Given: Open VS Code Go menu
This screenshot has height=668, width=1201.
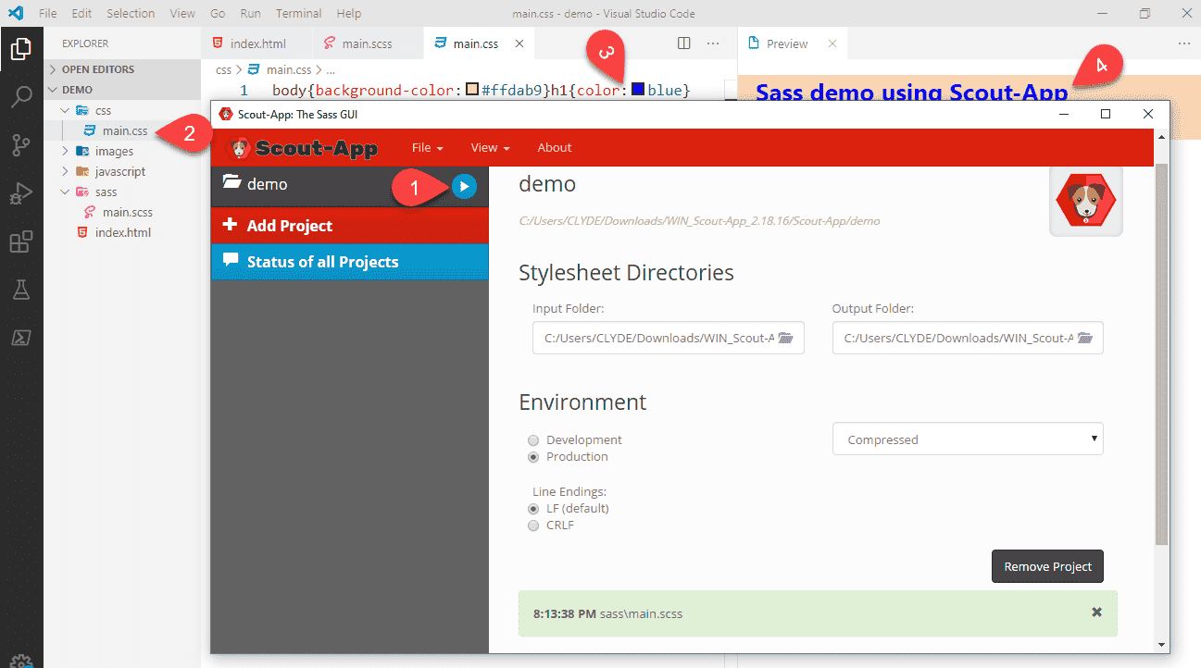Looking at the screenshot, I should [218, 13].
